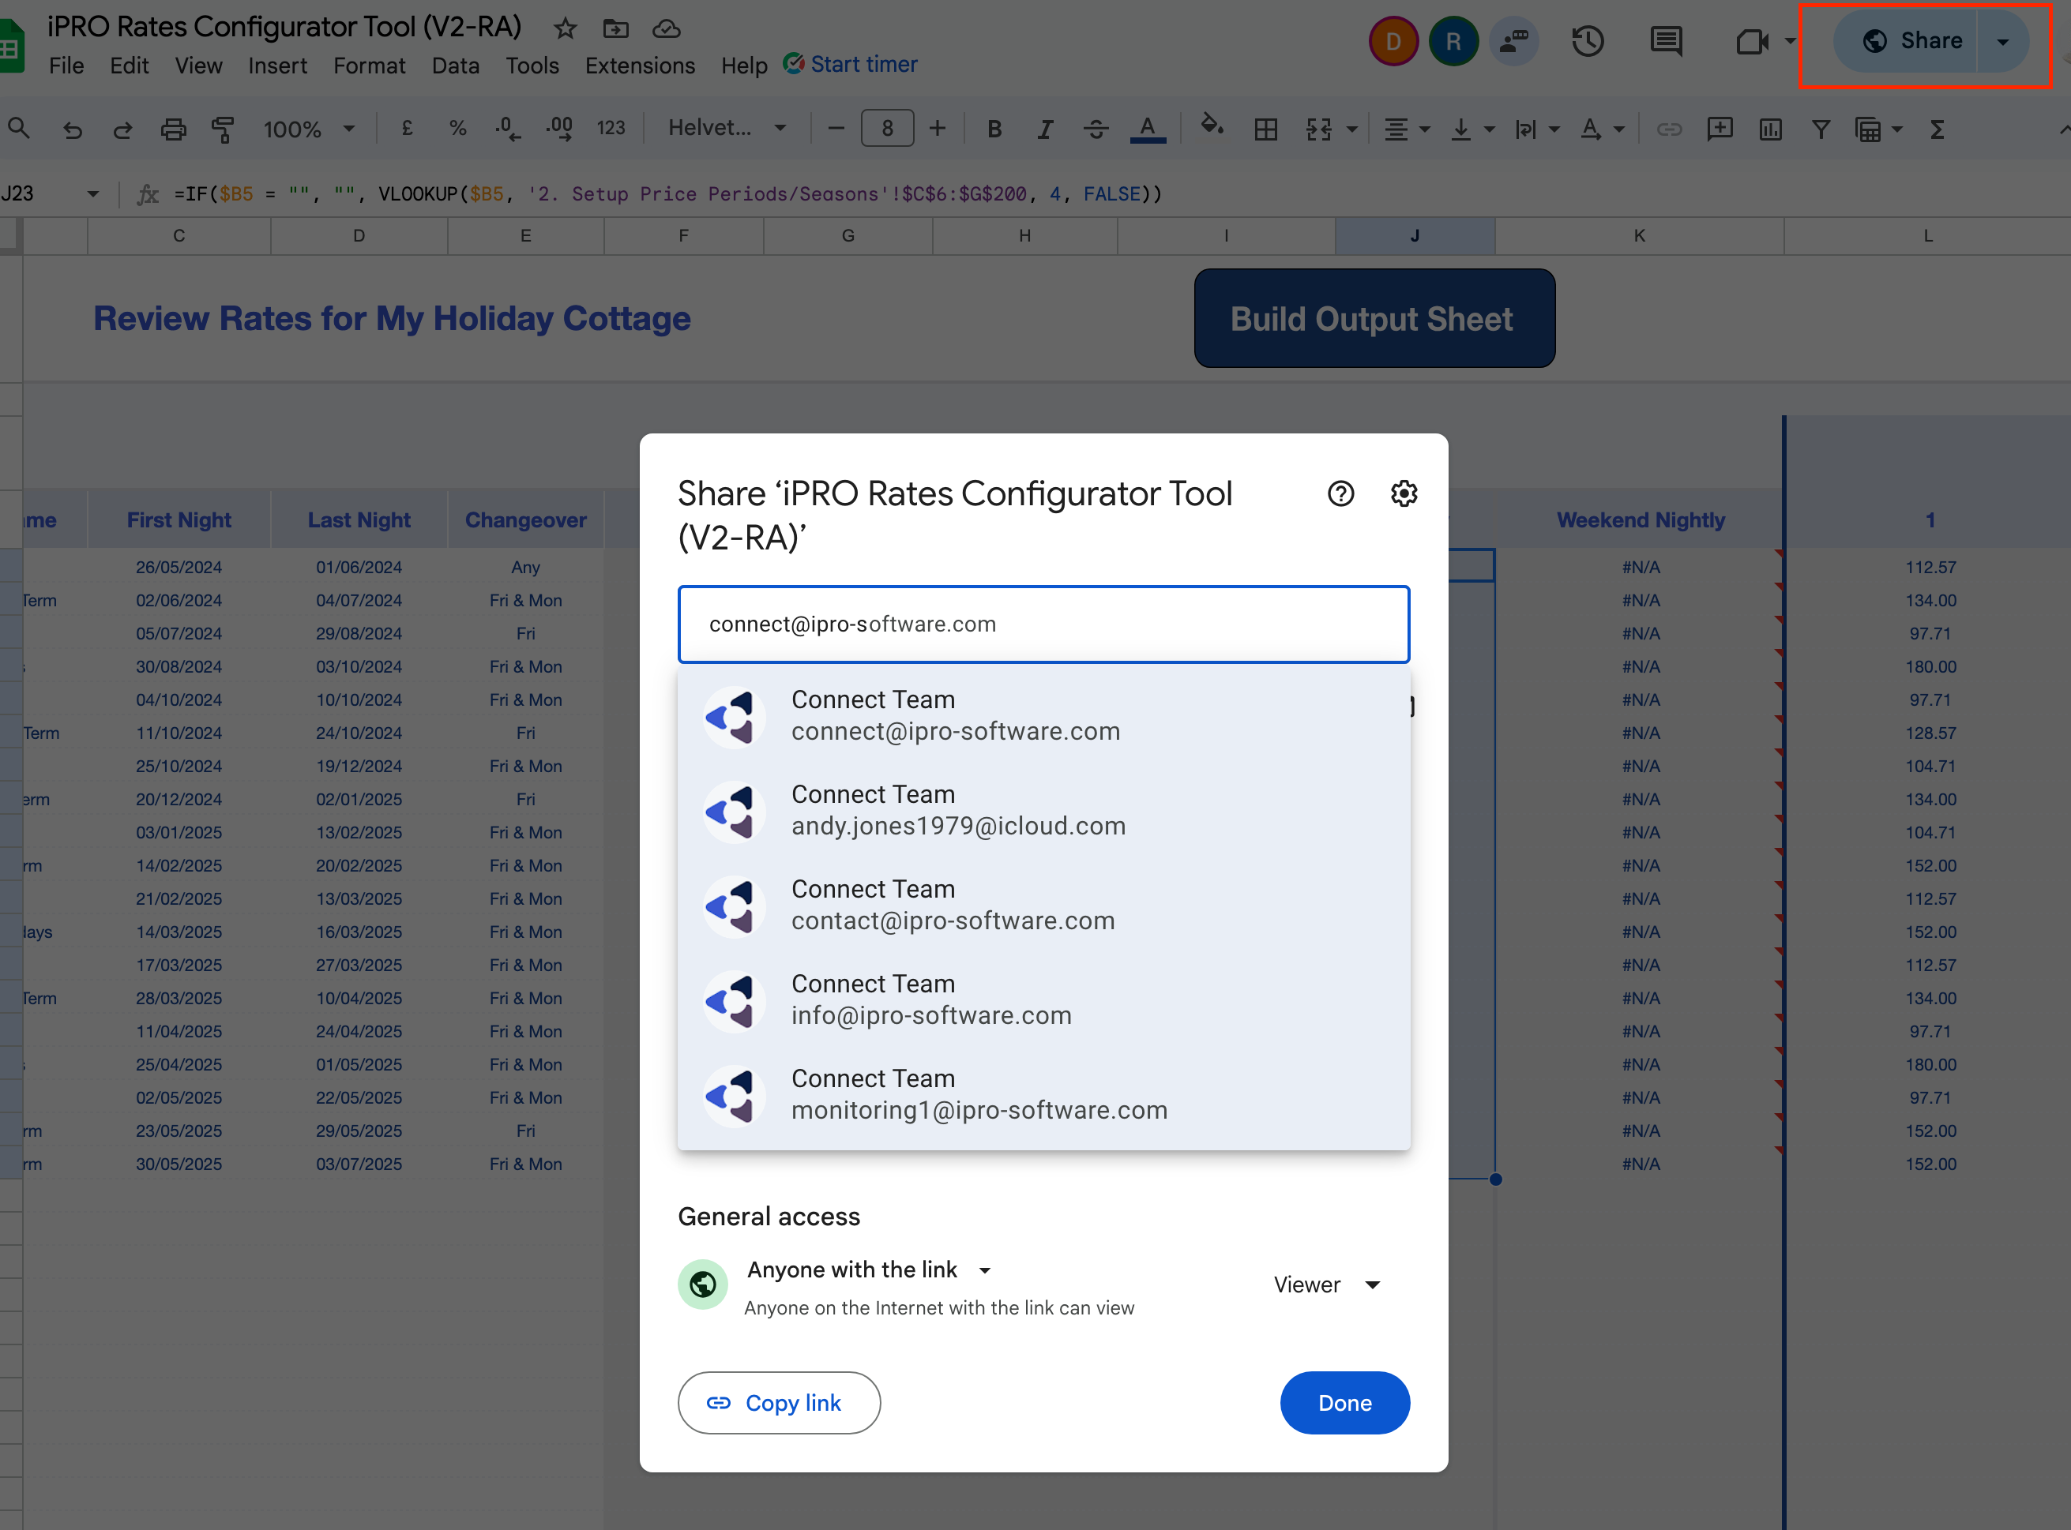This screenshot has width=2071, height=1530.
Task: Select the paint format tool
Action: (x=223, y=129)
